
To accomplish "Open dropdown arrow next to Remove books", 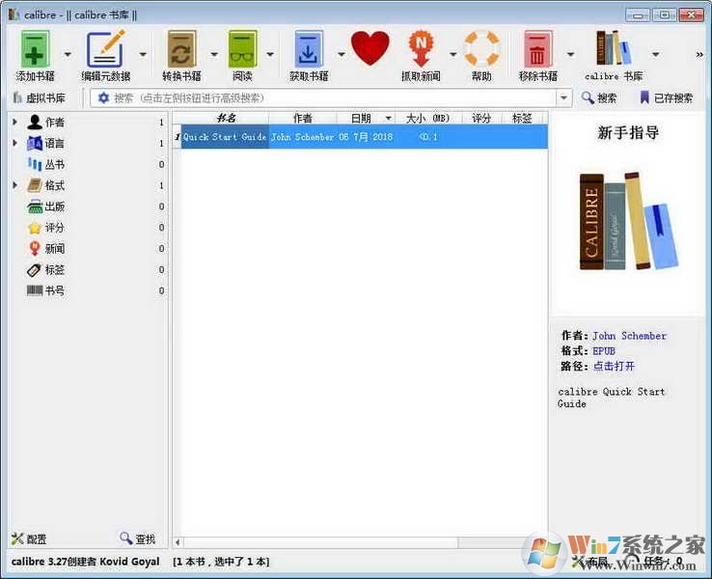I will tap(571, 54).
